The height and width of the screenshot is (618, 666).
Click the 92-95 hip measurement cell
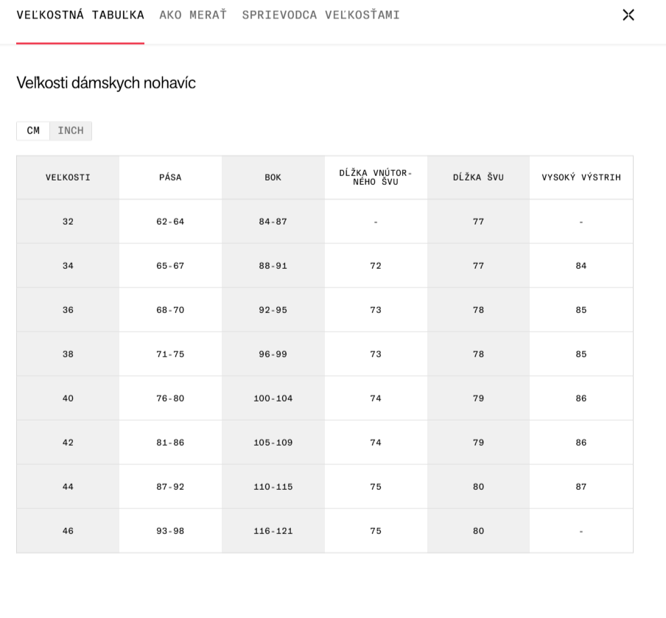tap(273, 310)
